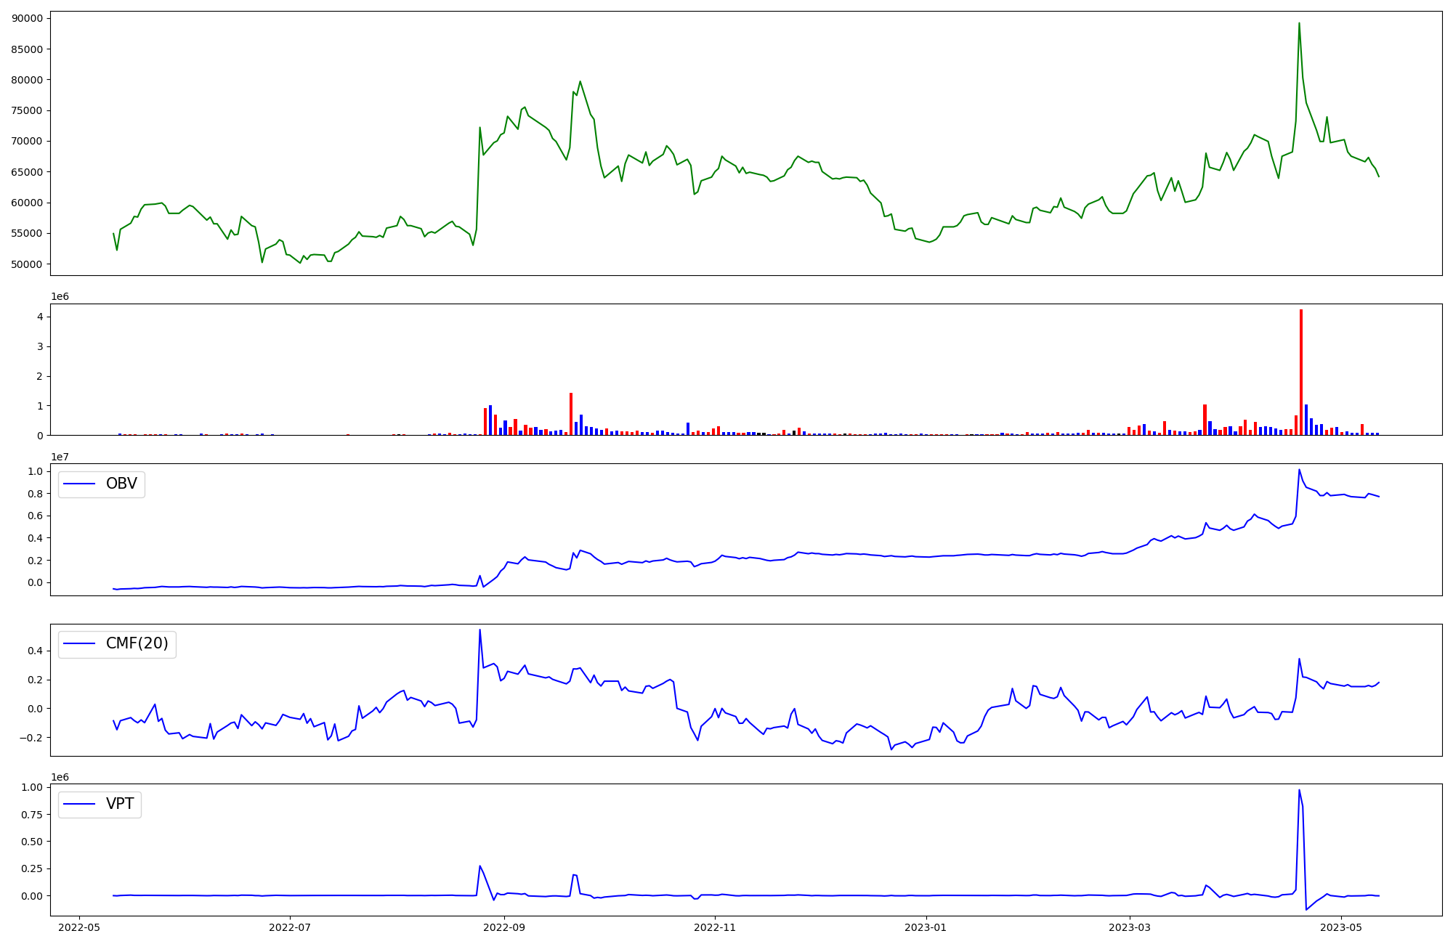Select the 2022-11 date tick label
This screenshot has height=944, width=1453.
[715, 927]
